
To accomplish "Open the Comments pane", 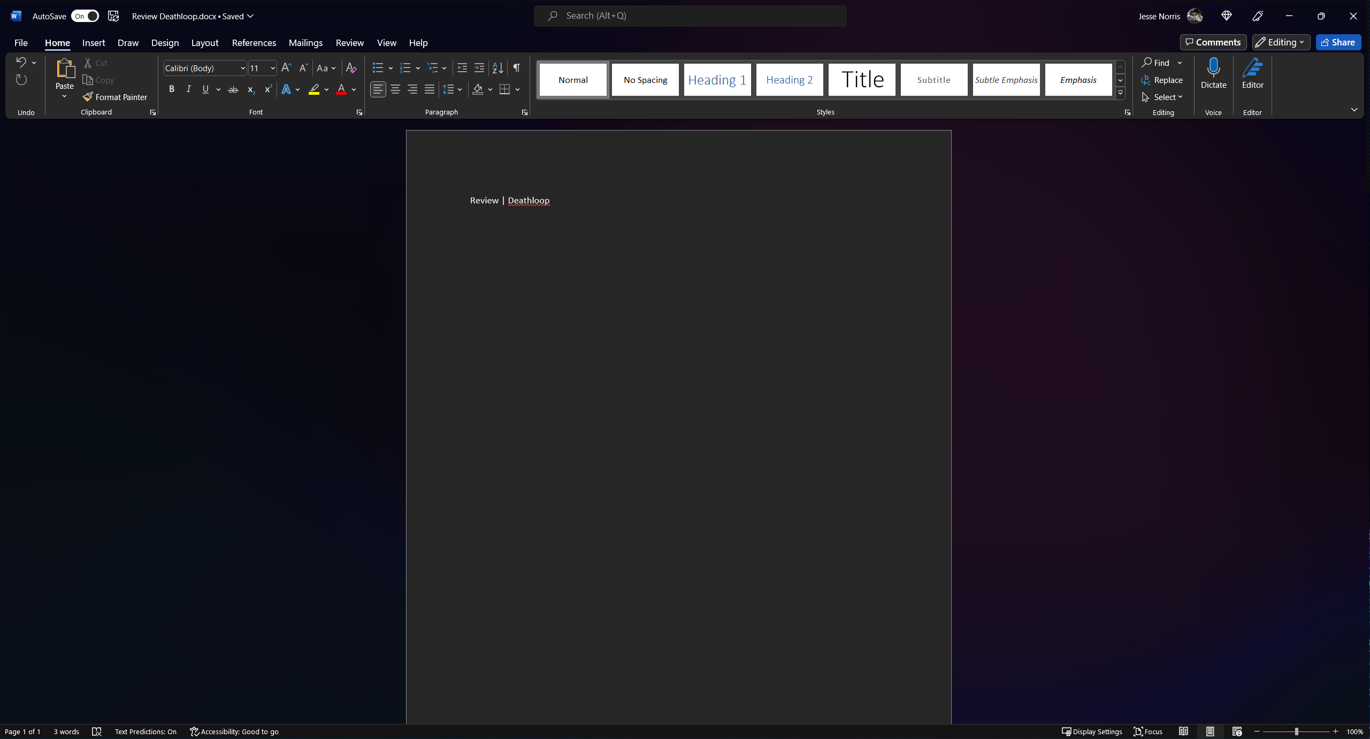I will pos(1213,42).
